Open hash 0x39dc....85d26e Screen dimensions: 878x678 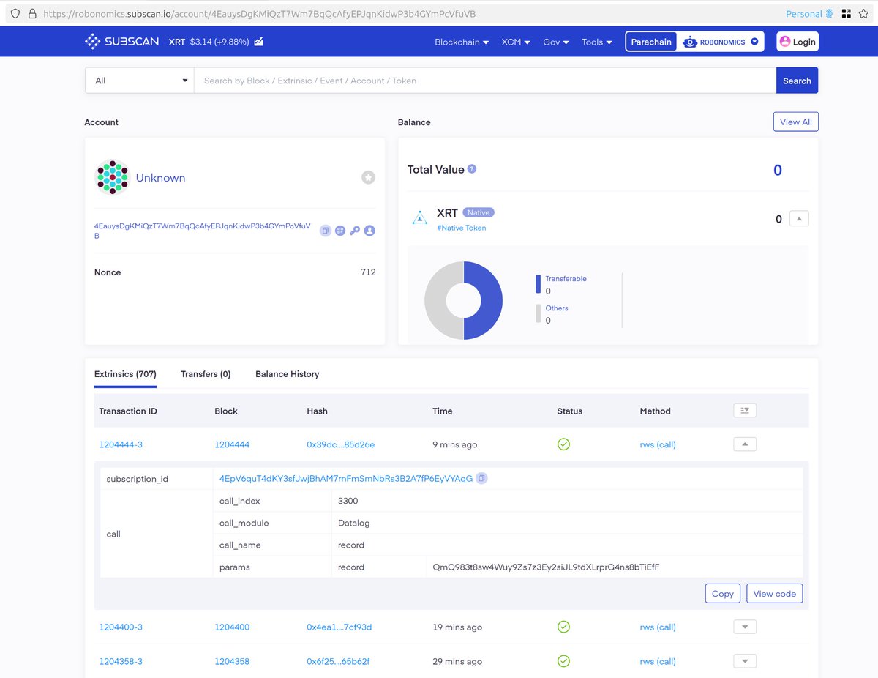[340, 444]
